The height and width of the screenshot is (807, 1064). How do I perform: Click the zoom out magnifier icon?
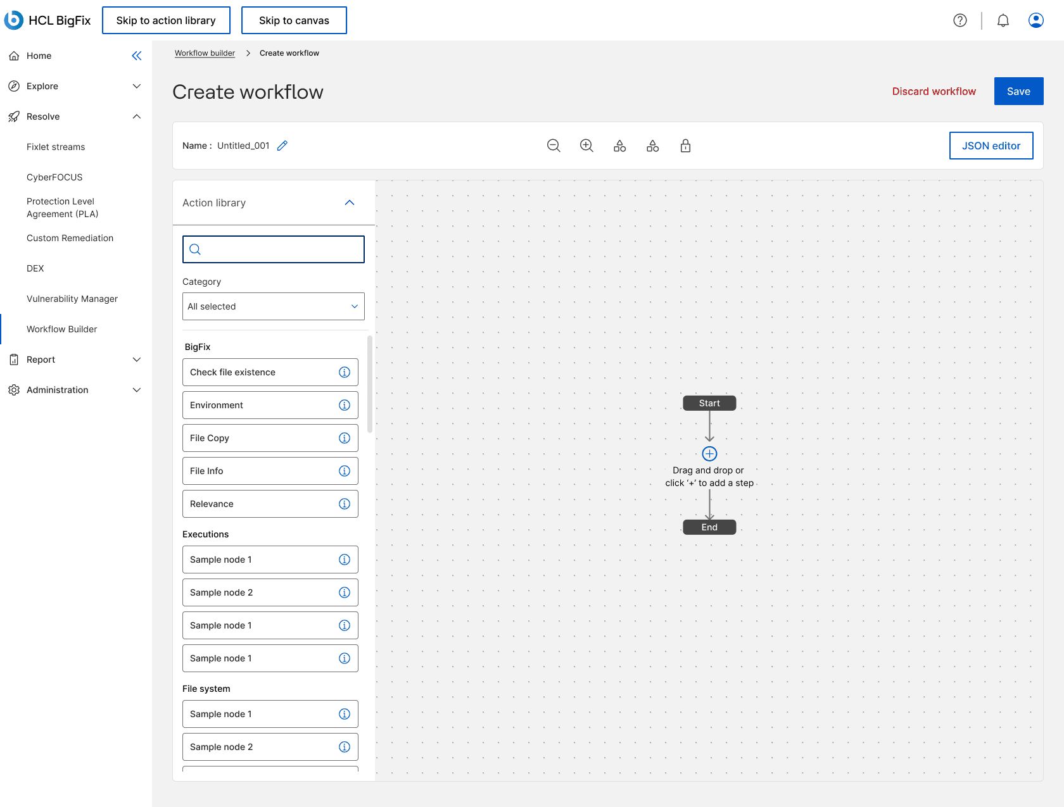click(x=554, y=146)
